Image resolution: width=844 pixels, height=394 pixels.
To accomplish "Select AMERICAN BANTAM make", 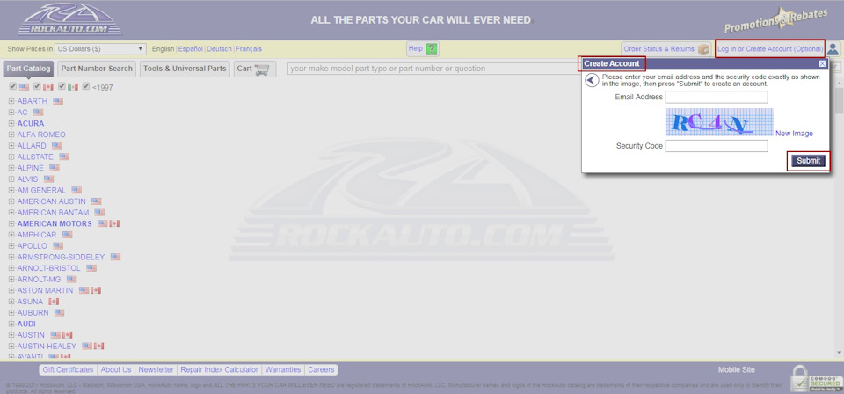I will point(54,213).
